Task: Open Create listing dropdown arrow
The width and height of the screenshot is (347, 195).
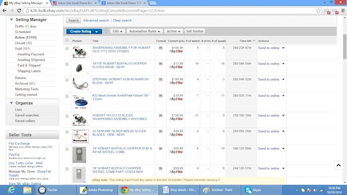Action: click(x=97, y=32)
